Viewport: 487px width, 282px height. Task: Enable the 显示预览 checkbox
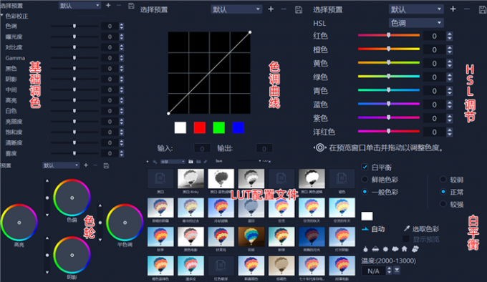[406, 239]
